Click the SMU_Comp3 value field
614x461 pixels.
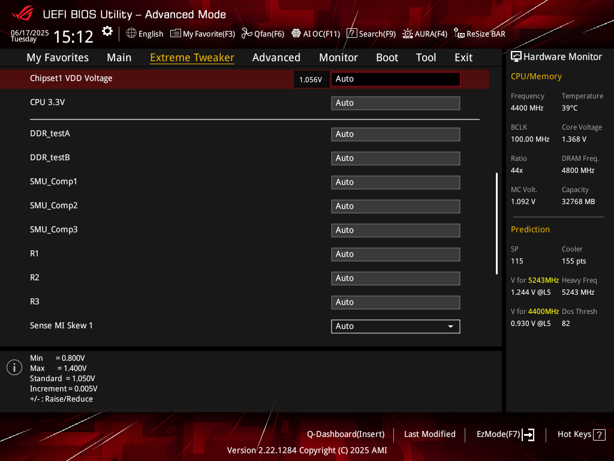396,230
